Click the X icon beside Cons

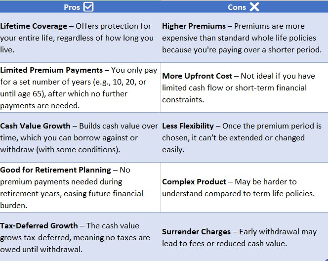click(254, 7)
